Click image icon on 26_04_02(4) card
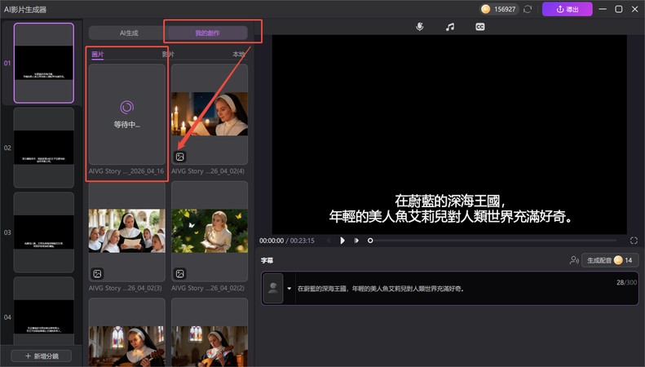Viewport: 645px width, 367px height. coord(179,157)
